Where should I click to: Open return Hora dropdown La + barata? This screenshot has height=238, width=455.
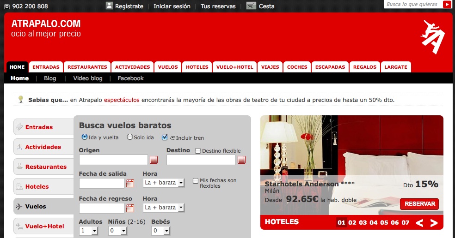(x=164, y=208)
